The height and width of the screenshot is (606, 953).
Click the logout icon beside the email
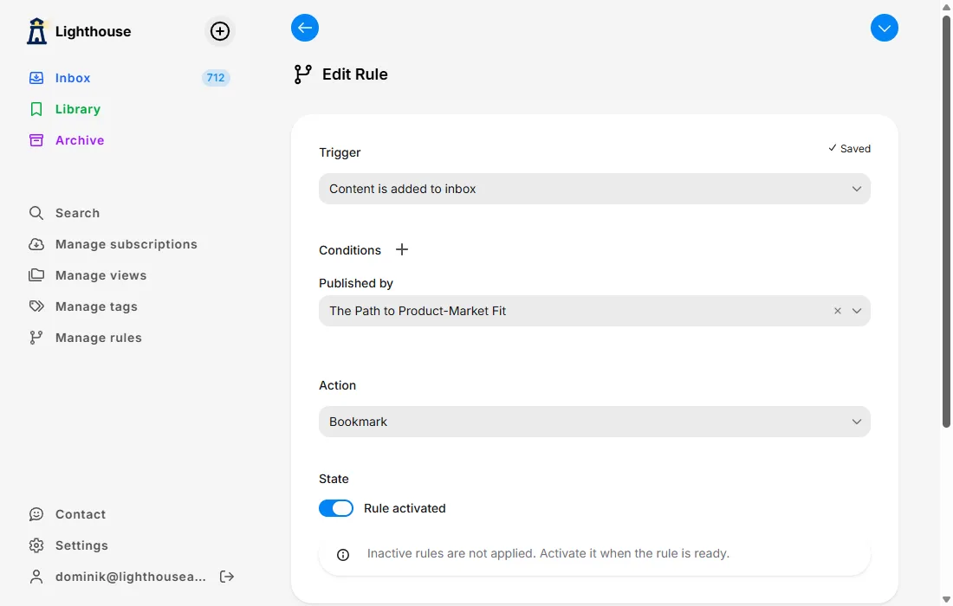[227, 577]
